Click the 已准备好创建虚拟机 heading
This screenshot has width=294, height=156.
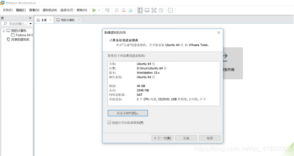[124, 40]
